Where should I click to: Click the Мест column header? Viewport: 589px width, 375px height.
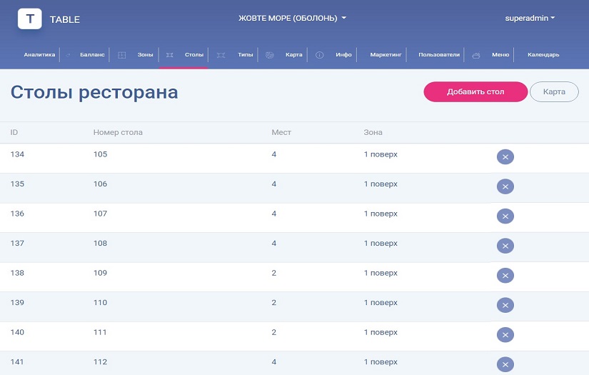pyautogui.click(x=281, y=132)
